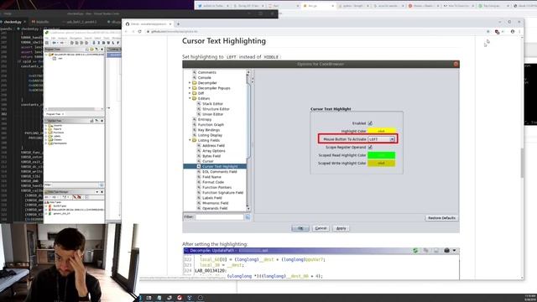
Task: Close the Program Trees panel
Action: (102, 49)
